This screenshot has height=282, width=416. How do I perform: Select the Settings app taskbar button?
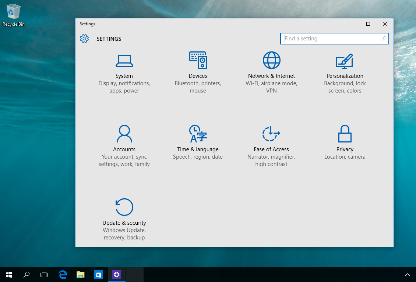pyautogui.click(x=116, y=275)
